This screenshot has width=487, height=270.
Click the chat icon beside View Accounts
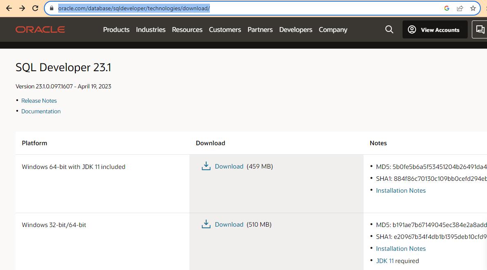[480, 29]
